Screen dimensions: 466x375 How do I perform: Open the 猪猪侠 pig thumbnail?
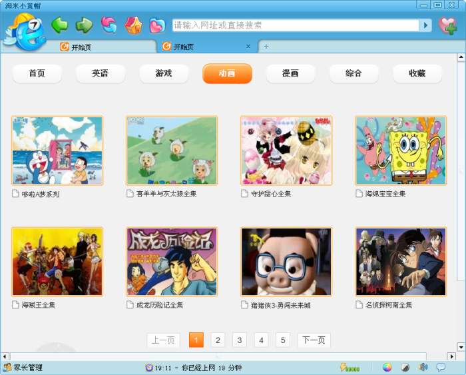click(x=286, y=262)
